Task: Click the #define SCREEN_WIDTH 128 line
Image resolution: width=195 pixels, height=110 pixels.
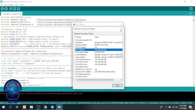Action: (30, 39)
